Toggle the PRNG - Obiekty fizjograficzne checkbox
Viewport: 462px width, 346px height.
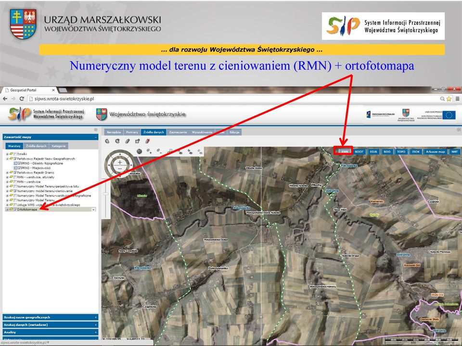pos(19,163)
